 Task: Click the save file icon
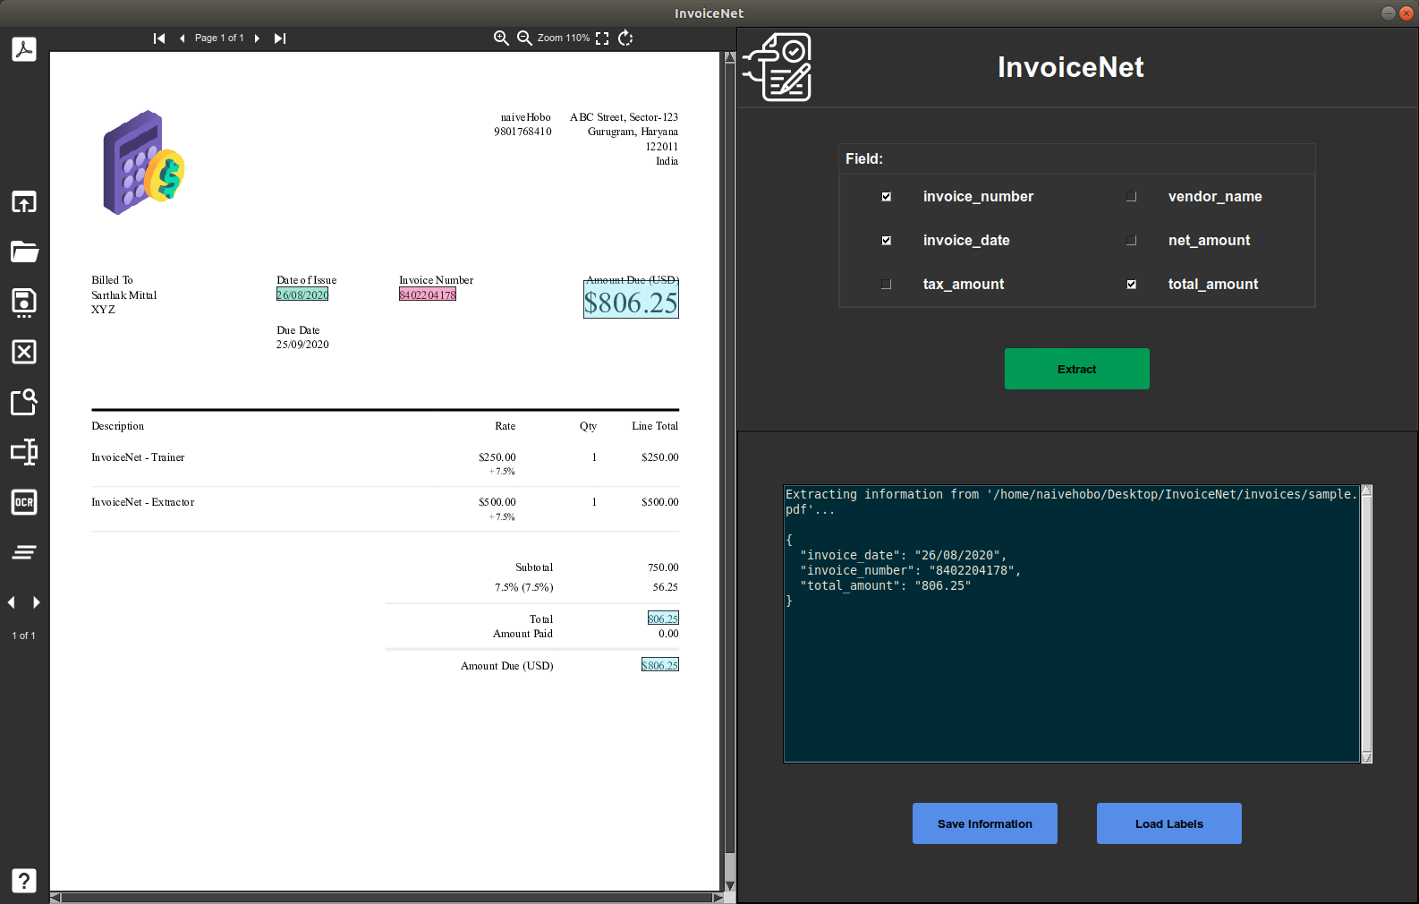24,303
